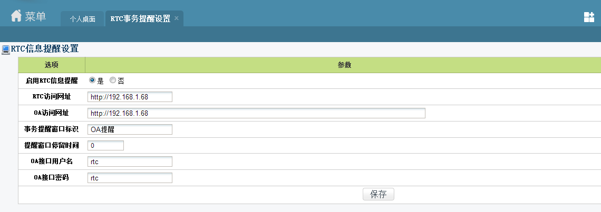Switch to the 个人桌面 tab
Image resolution: width=601 pixels, height=212 pixels.
coord(82,19)
